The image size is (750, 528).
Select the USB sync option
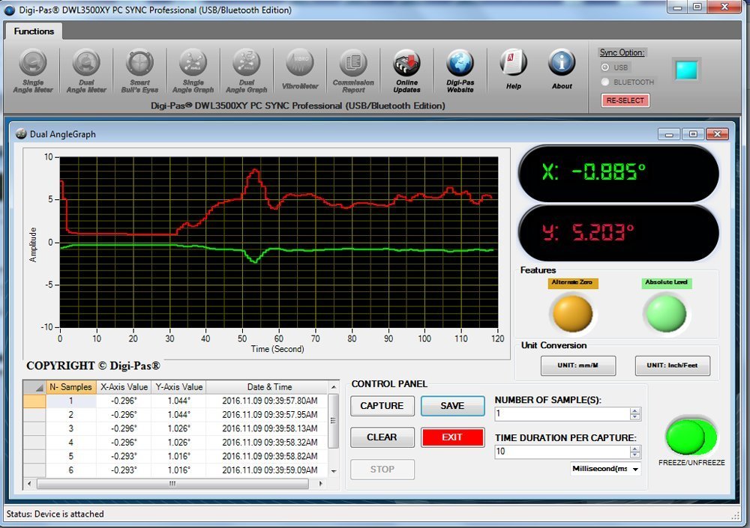605,67
